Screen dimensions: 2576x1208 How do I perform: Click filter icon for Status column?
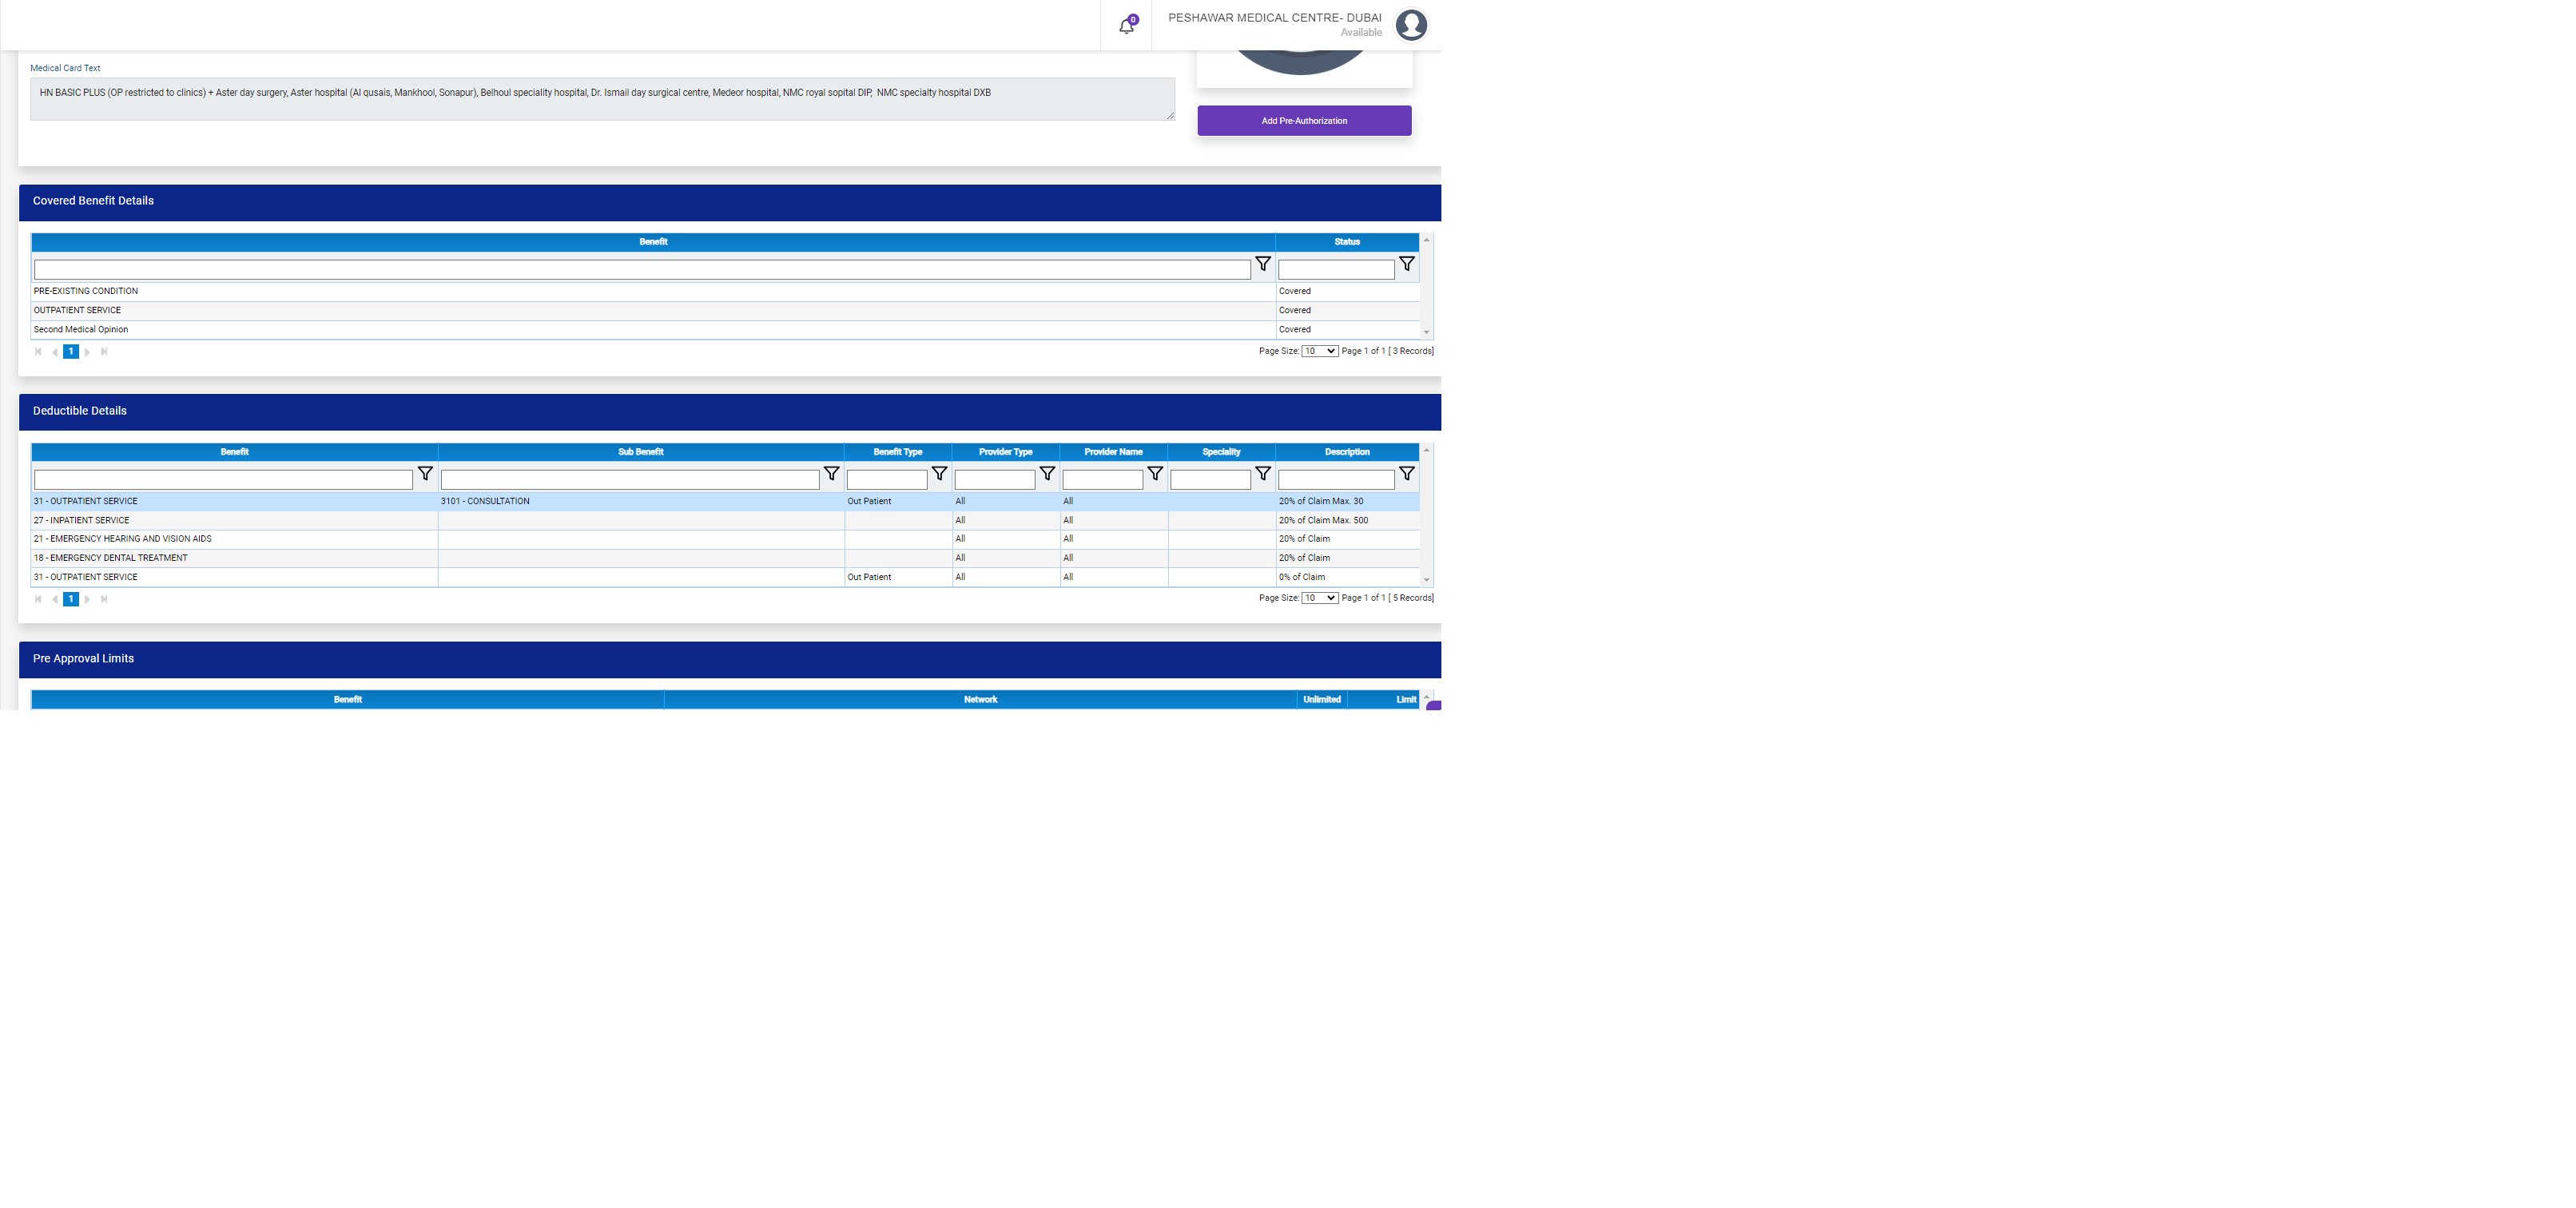click(1406, 264)
